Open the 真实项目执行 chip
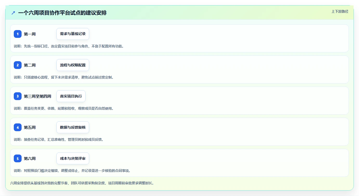Screen dimensions: 359x196 [x=71, y=96]
